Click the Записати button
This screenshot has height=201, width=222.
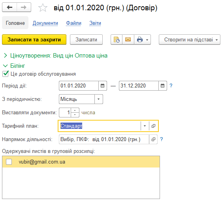(86, 39)
